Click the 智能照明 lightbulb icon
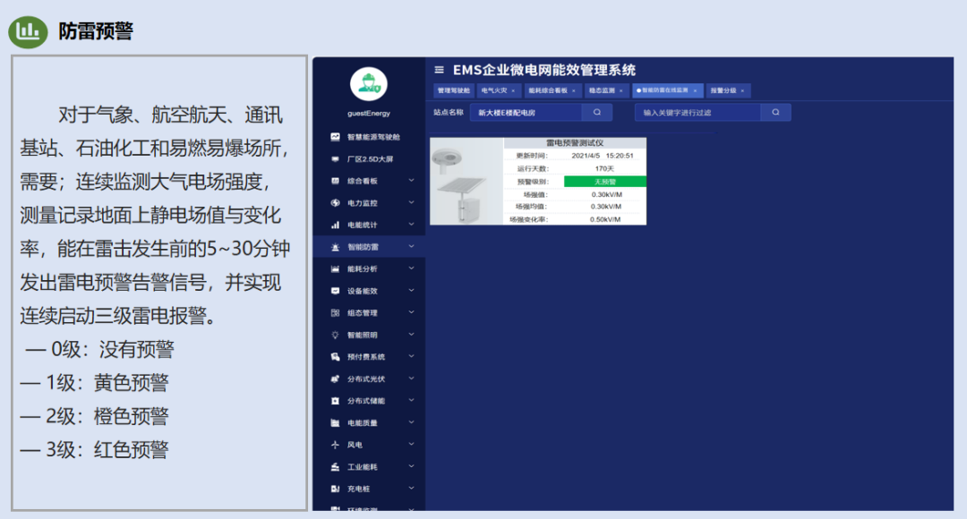 [x=335, y=335]
